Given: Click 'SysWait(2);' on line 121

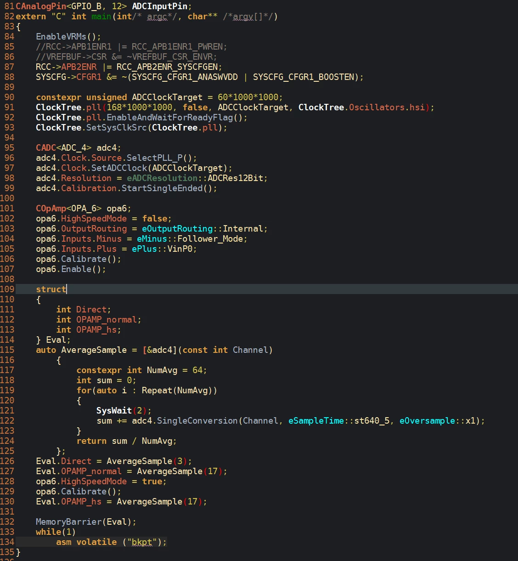Looking at the screenshot, I should point(124,410).
